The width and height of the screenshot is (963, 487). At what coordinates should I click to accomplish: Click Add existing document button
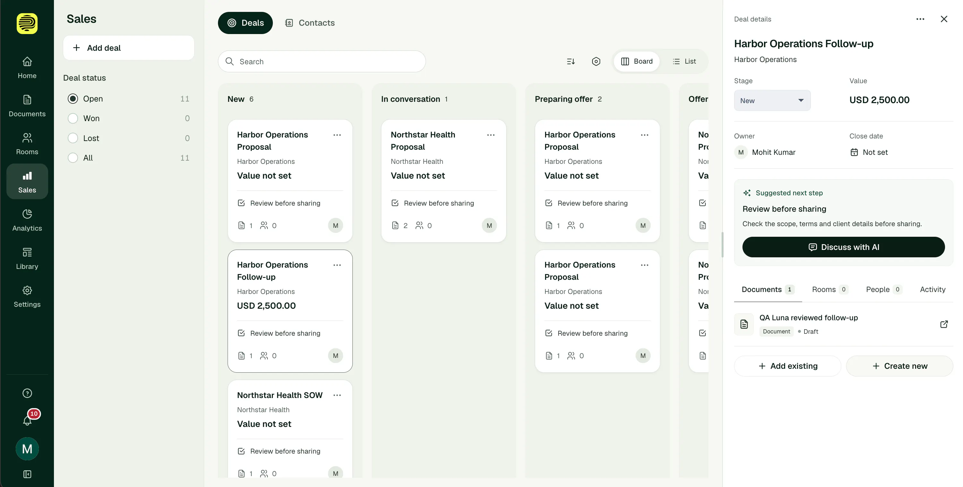[787, 366]
